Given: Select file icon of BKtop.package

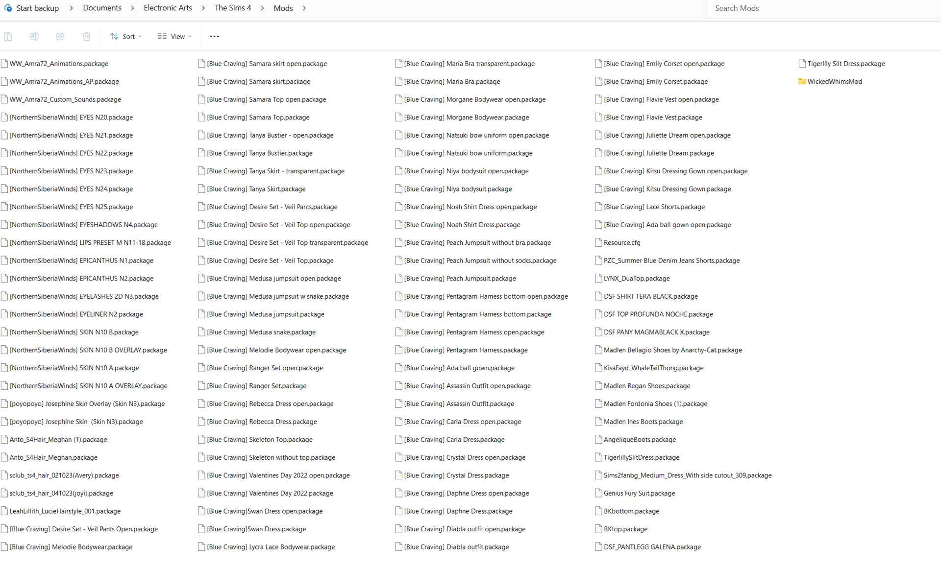Looking at the screenshot, I should 598,529.
